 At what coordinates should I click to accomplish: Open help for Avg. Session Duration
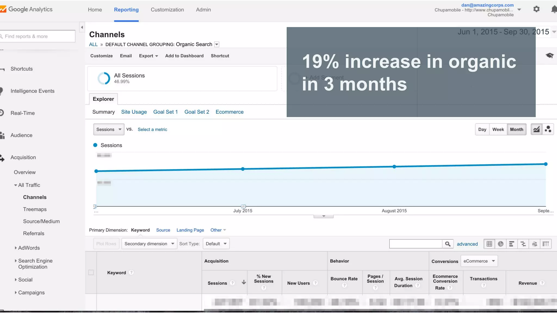(418, 285)
